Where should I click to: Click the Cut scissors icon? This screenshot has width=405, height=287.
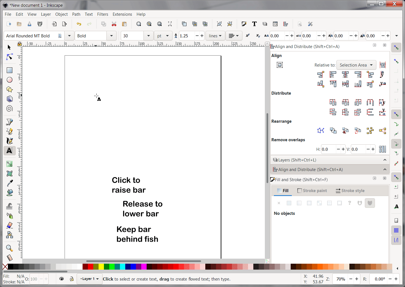tap(114, 24)
